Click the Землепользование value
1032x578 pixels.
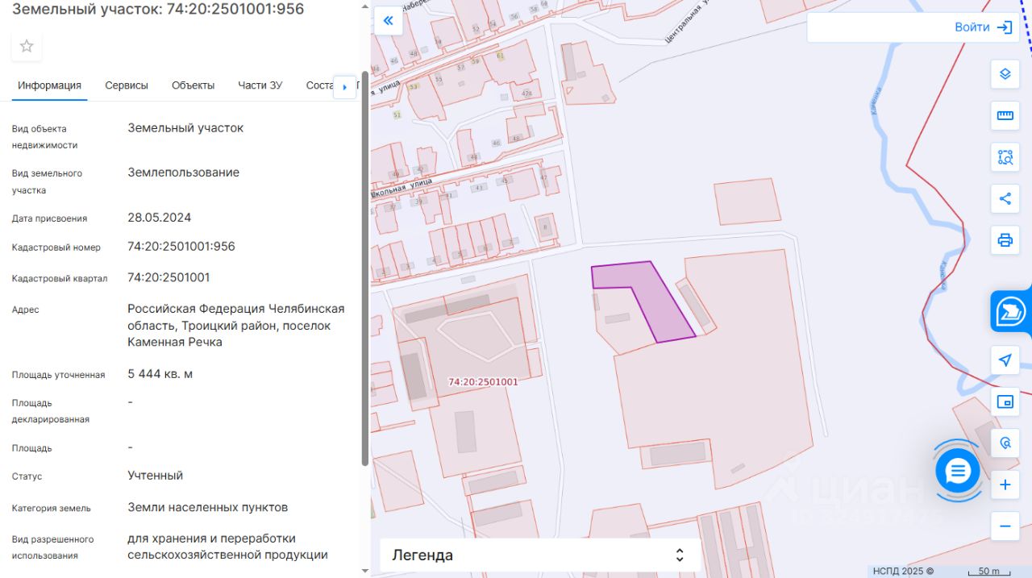click(x=183, y=173)
